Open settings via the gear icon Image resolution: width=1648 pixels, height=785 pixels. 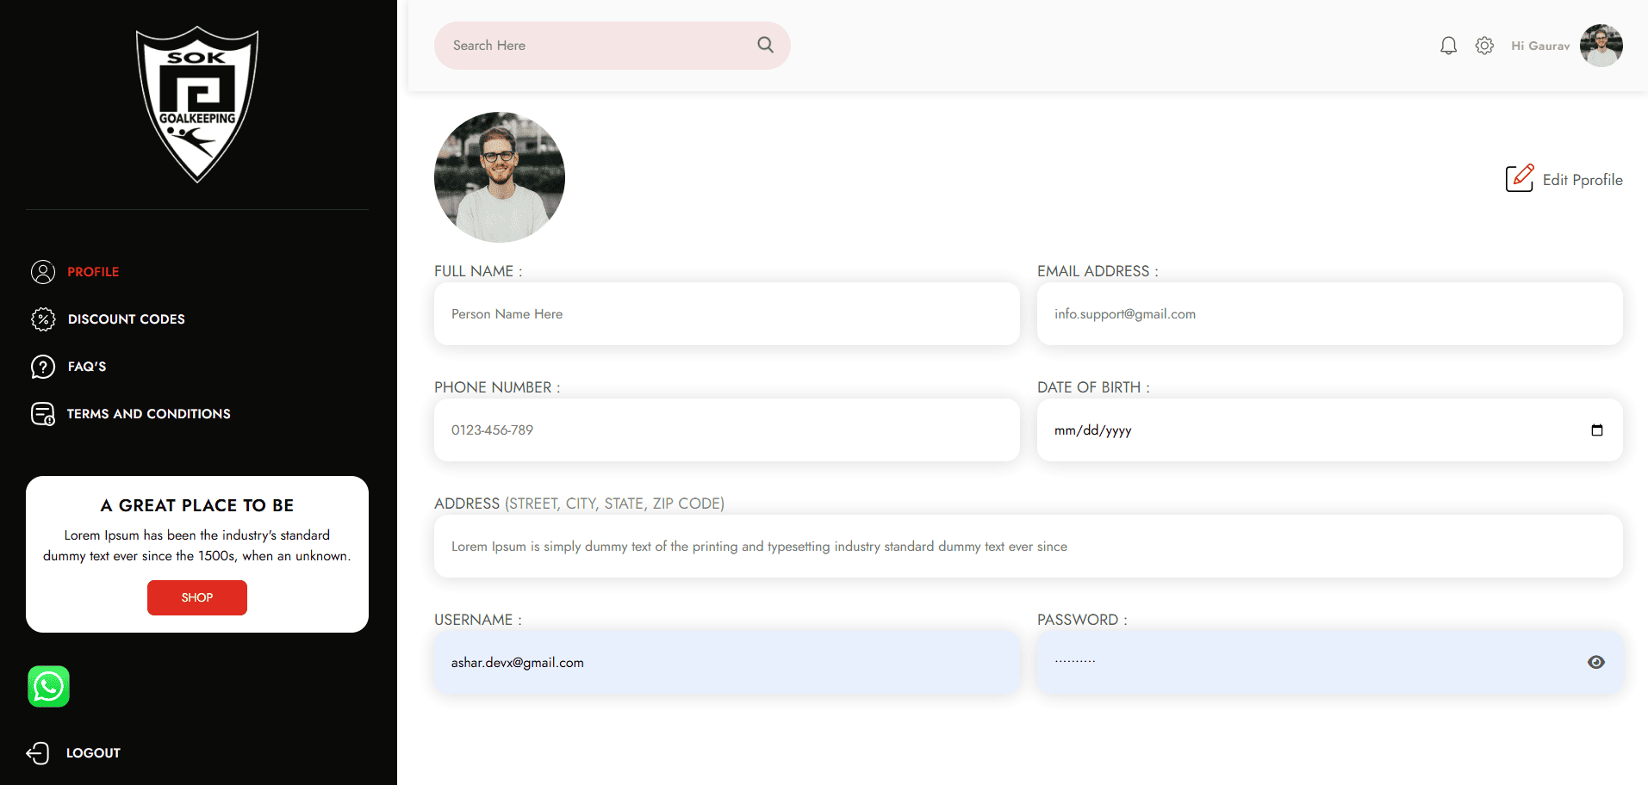(1483, 46)
